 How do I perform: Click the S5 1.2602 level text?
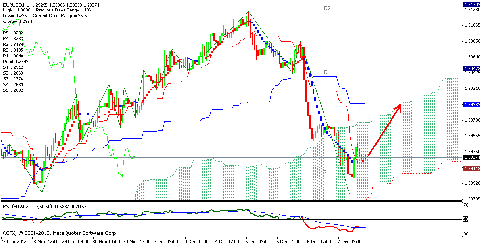click(x=12, y=90)
